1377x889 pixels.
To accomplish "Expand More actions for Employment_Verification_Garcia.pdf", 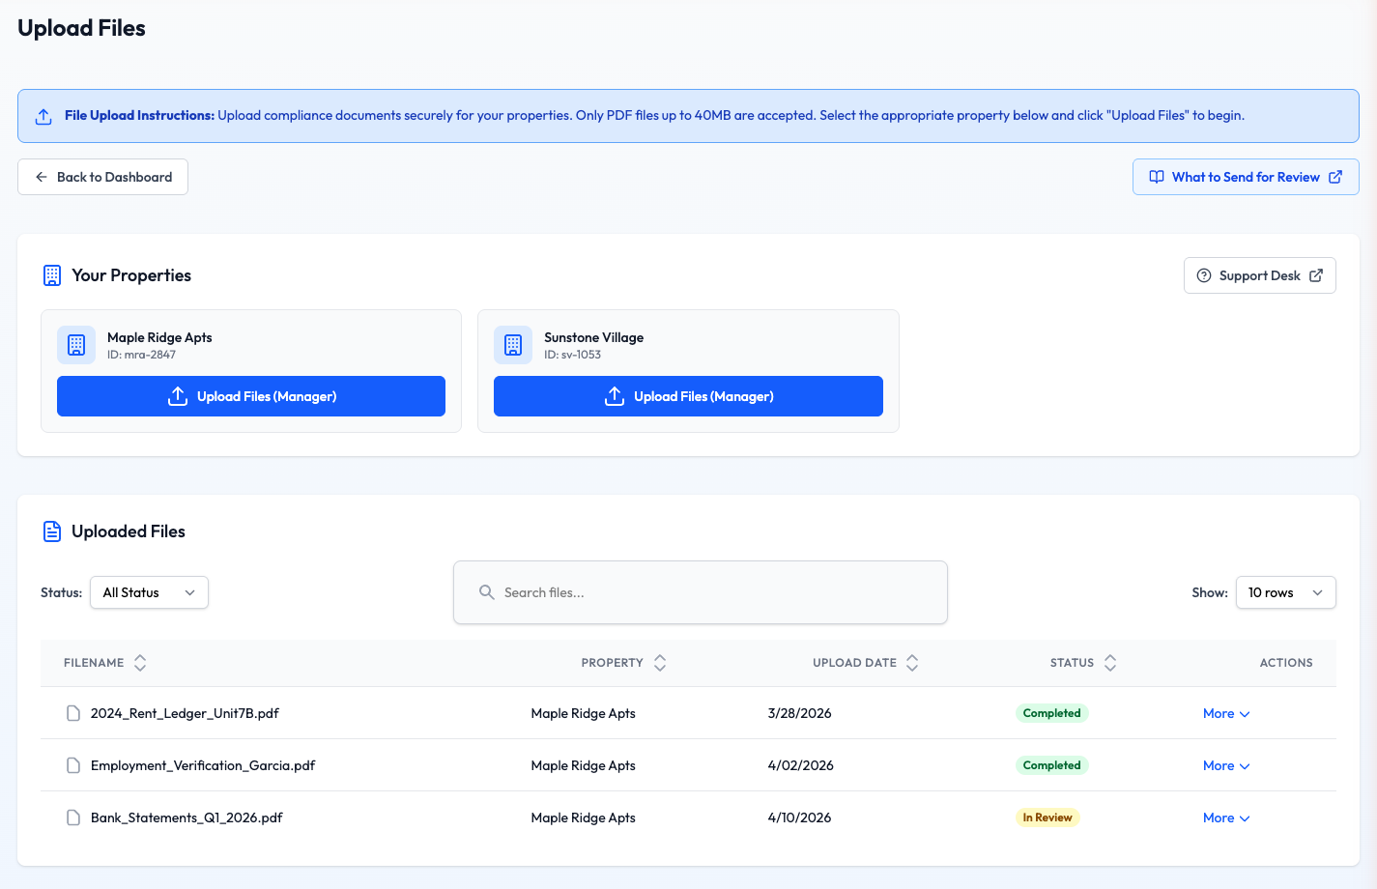I will (1225, 764).
